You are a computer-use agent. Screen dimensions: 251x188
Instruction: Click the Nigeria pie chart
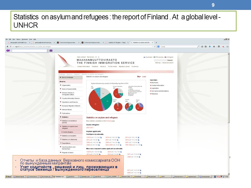click(139, 107)
